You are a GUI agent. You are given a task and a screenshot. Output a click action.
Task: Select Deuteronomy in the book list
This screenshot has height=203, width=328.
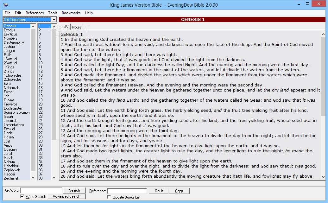(x=17, y=42)
